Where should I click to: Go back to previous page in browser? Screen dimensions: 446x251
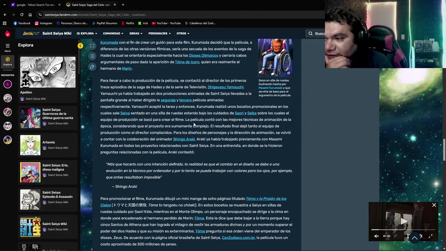pos(5,15)
